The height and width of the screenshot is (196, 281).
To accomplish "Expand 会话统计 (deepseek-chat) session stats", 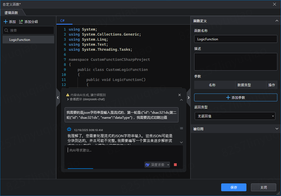I will (68, 99).
